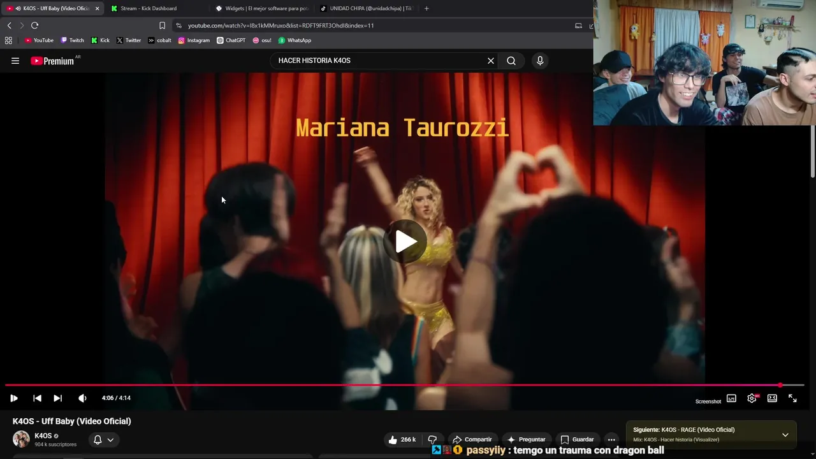Share the video via Compartir
Viewport: 816px width, 459px height.
[472, 439]
